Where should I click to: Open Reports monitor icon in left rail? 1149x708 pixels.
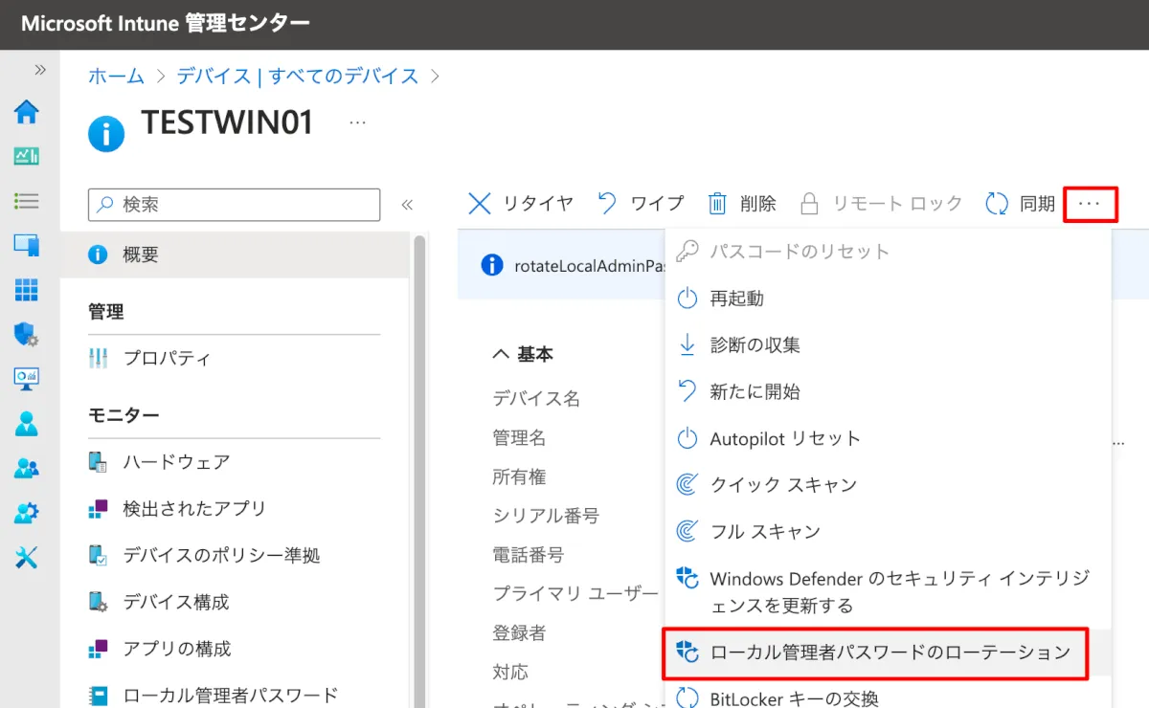tap(27, 379)
